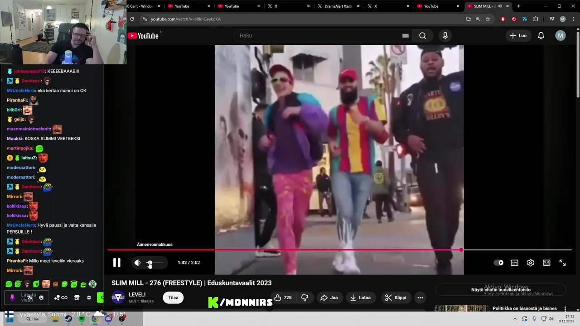580x326 pixels.
Task: Adjust the YouTube volume slider
Action: (x=155, y=263)
